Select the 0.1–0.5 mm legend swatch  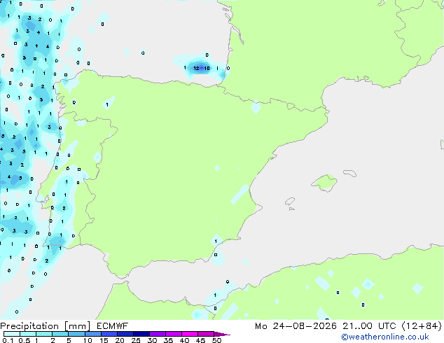pos(12,334)
